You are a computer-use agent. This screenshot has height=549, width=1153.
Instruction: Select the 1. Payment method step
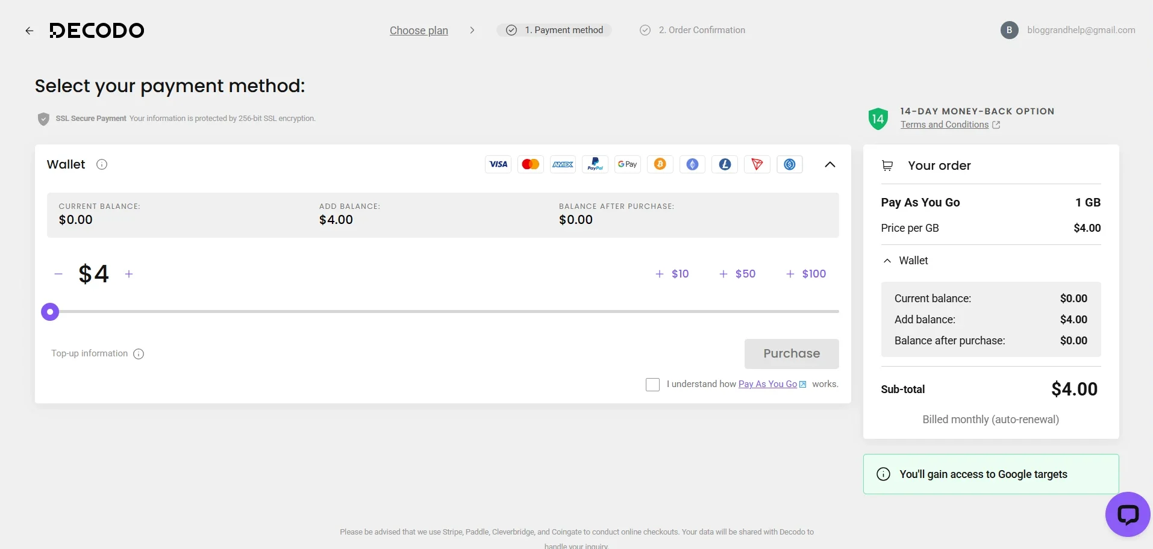(554, 30)
